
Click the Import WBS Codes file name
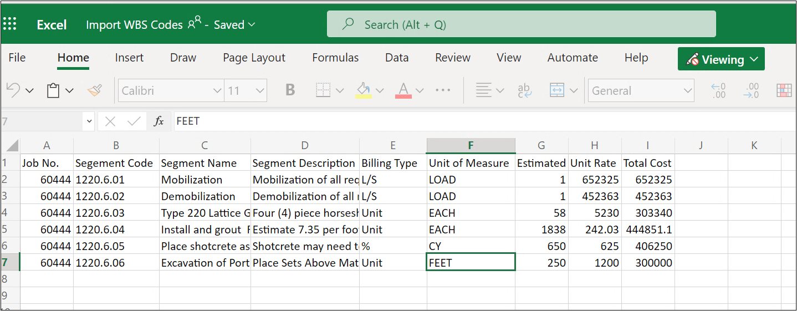point(134,24)
